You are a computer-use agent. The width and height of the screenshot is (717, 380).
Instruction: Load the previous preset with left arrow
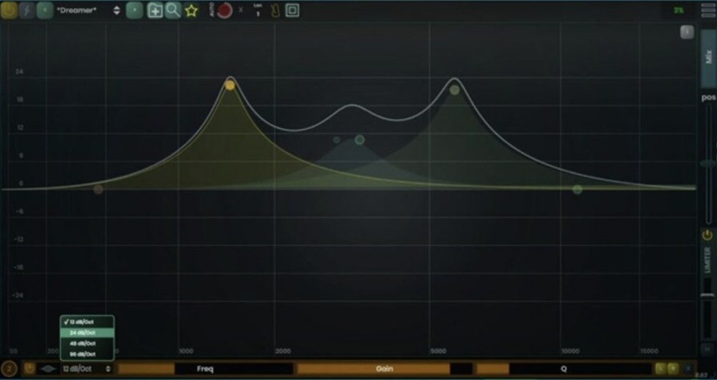click(44, 10)
